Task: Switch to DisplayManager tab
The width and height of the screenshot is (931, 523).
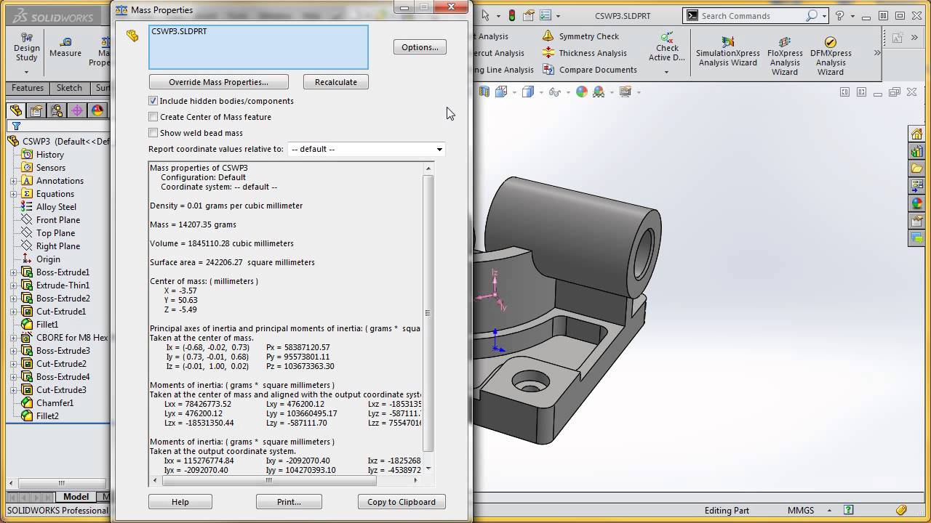Action: [97, 110]
